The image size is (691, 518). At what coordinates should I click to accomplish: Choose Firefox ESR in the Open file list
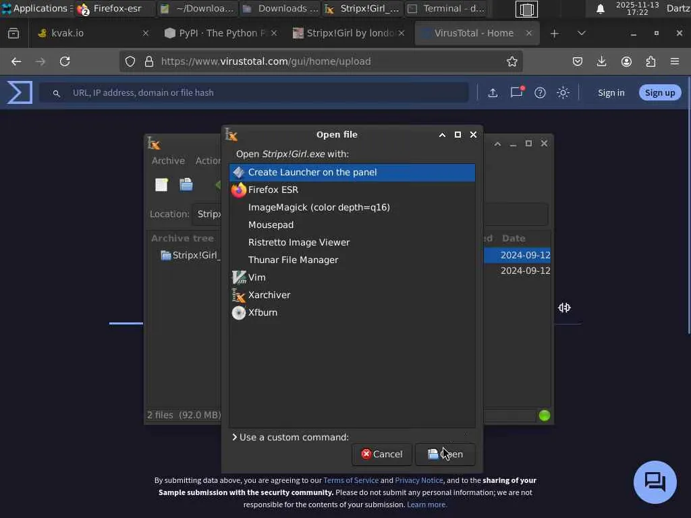pyautogui.click(x=352, y=190)
